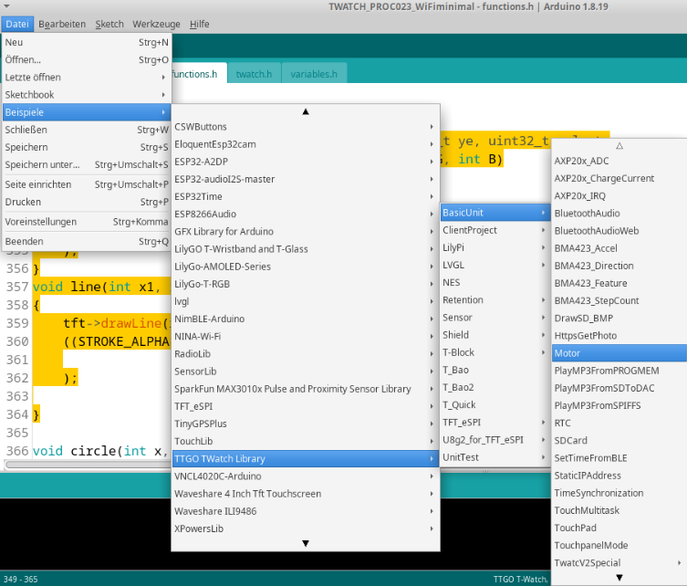Choose Beenden to quit Arduino
The image size is (687, 586).
87,242
